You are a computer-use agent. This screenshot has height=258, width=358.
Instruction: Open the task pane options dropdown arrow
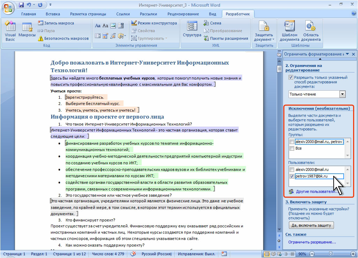tap(347, 54)
